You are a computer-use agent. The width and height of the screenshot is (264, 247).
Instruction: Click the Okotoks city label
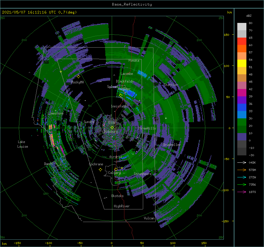(117, 196)
